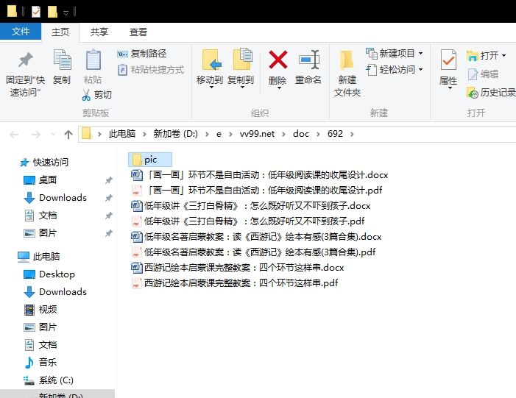Click 692 in the address path

pyautogui.click(x=335, y=134)
